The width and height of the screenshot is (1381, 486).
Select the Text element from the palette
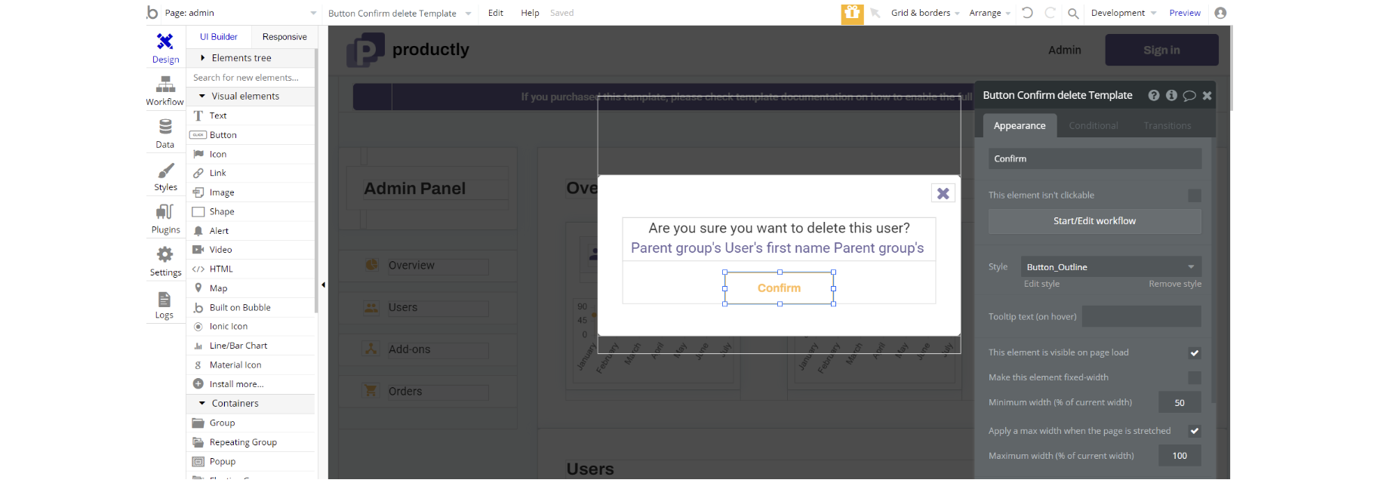(251, 115)
